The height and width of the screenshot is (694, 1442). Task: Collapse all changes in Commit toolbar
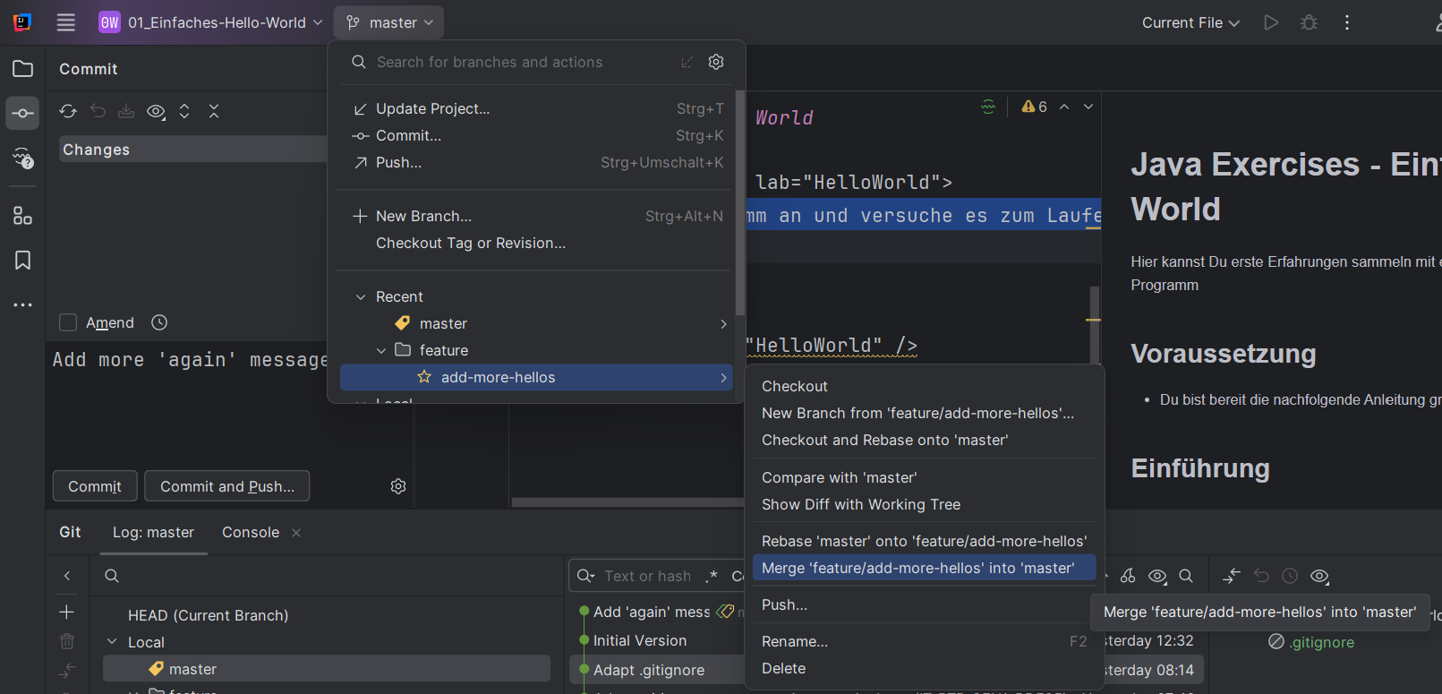point(214,111)
